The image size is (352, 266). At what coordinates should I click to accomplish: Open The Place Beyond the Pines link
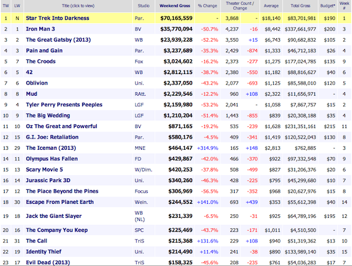click(x=62, y=191)
